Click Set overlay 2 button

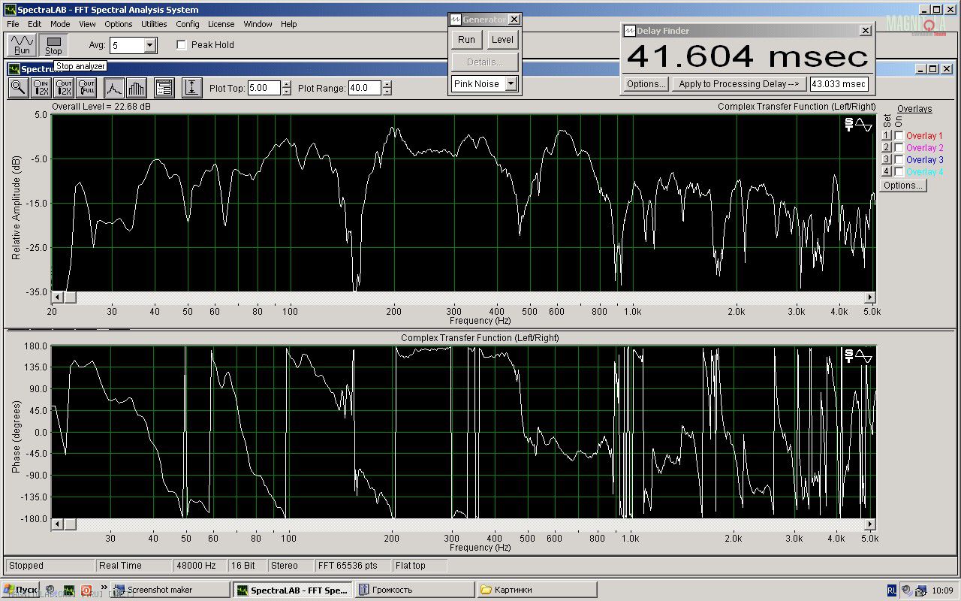[x=886, y=148]
